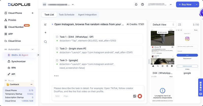
Task: Click the task description input field
Action: (98, 90)
